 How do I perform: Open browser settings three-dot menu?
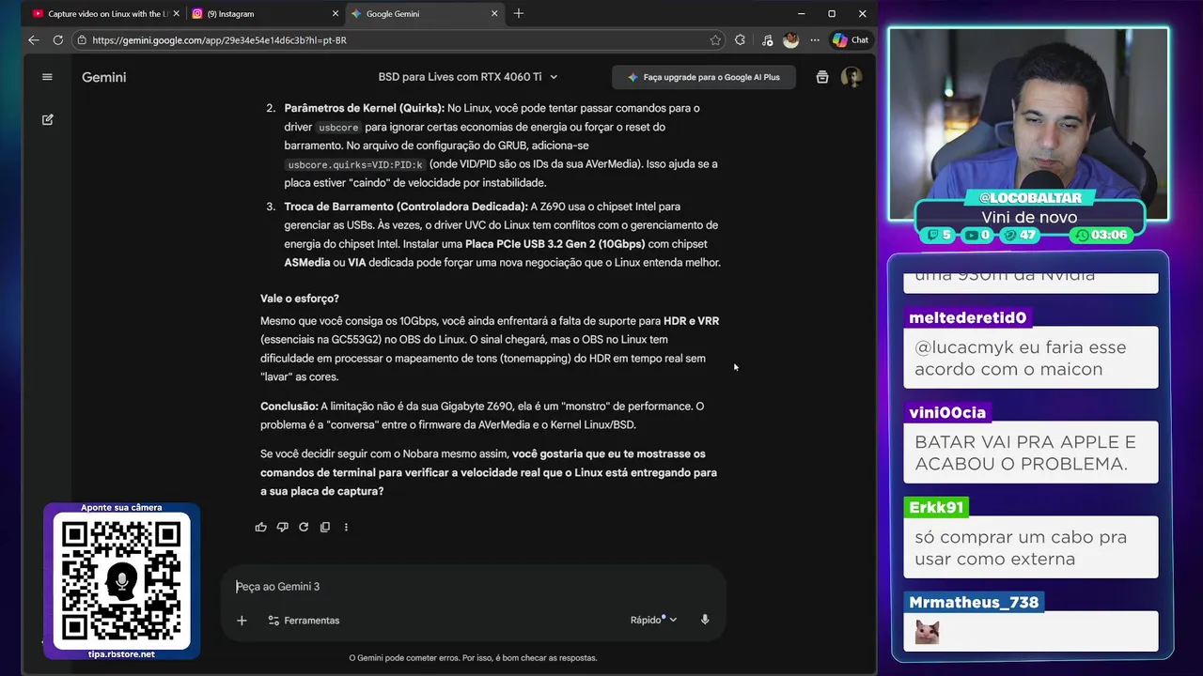click(814, 40)
